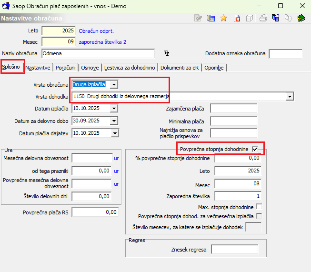Screen dimensions: 311x272
Task: Click the yellow star favorites icon
Action: tap(223, 18)
